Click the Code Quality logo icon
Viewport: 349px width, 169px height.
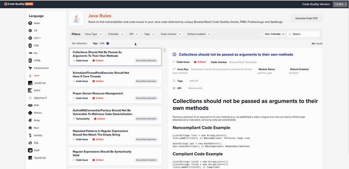click(x=5, y=4)
